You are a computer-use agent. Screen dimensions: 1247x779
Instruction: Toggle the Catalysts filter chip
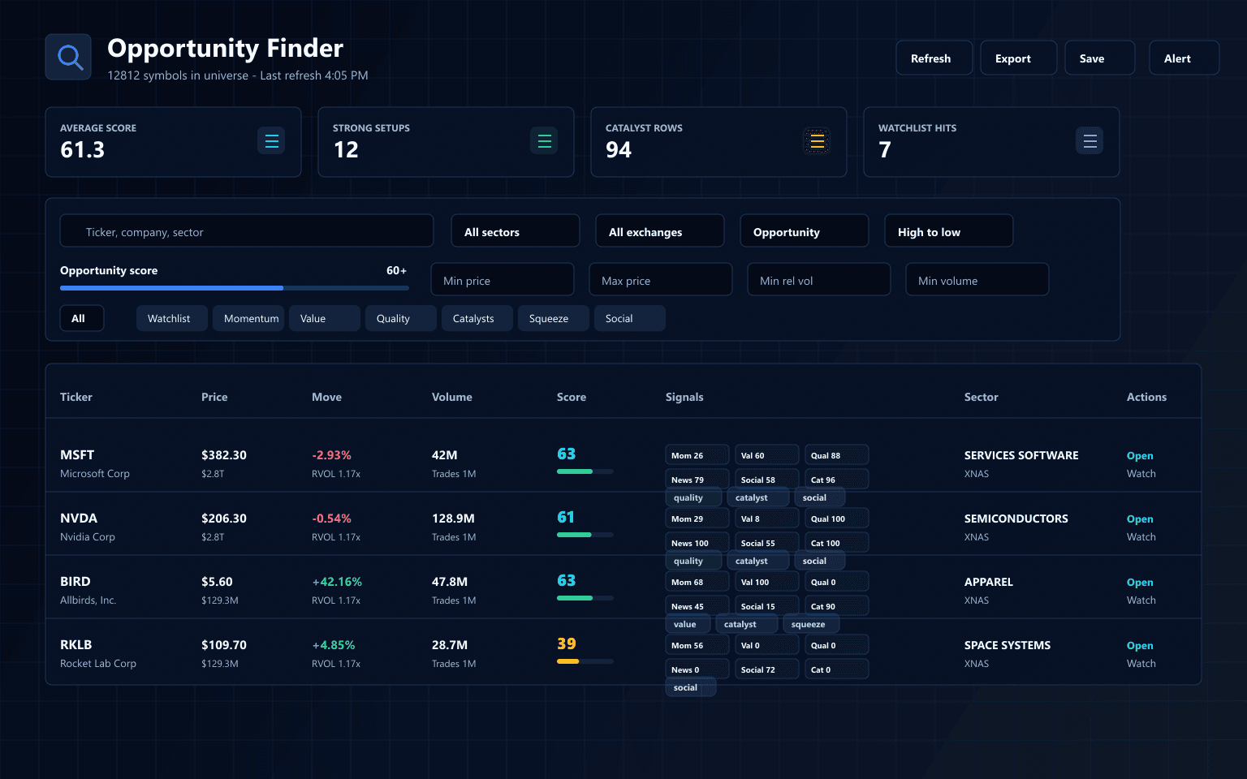click(x=477, y=318)
